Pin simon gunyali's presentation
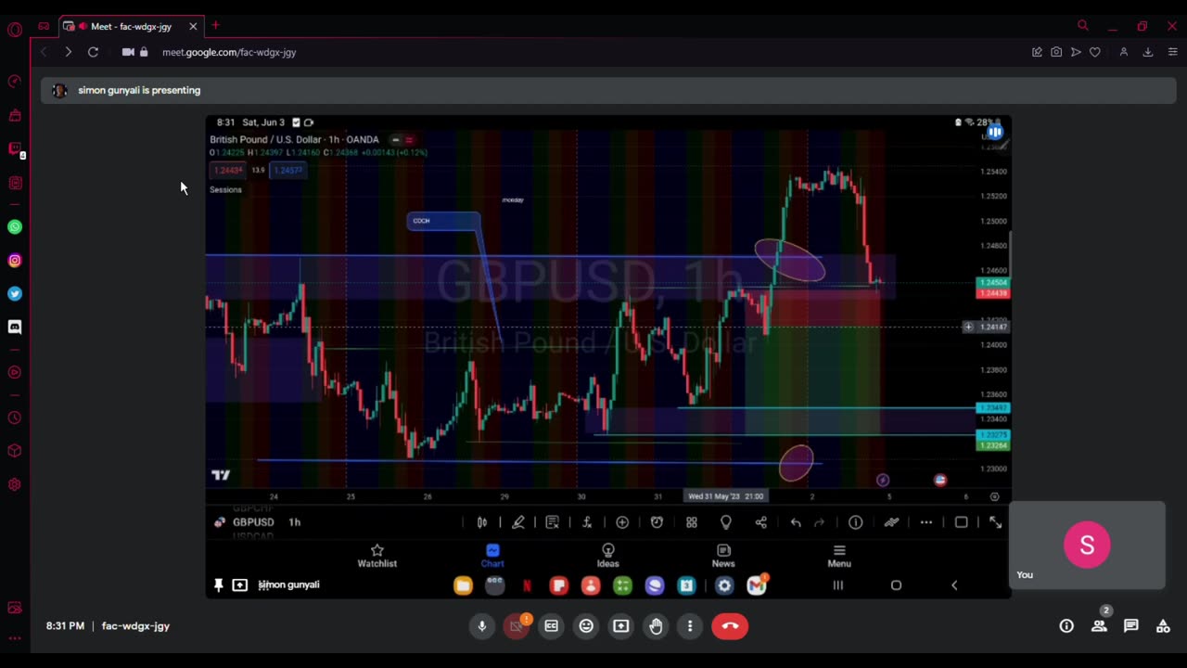The image size is (1187, 668). click(218, 584)
